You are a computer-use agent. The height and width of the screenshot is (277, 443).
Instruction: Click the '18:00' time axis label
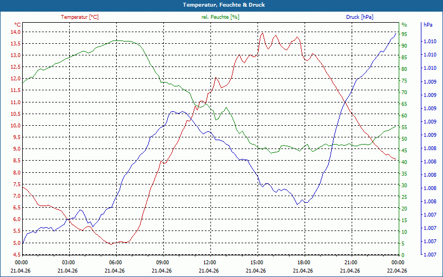click(303, 262)
